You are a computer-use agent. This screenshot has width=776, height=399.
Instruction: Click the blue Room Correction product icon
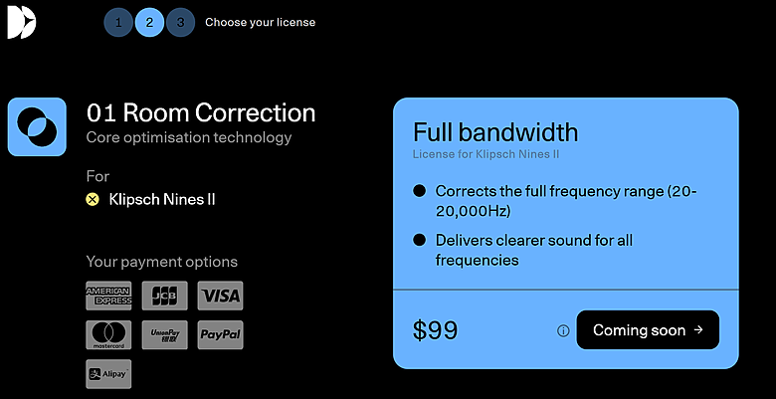click(37, 126)
